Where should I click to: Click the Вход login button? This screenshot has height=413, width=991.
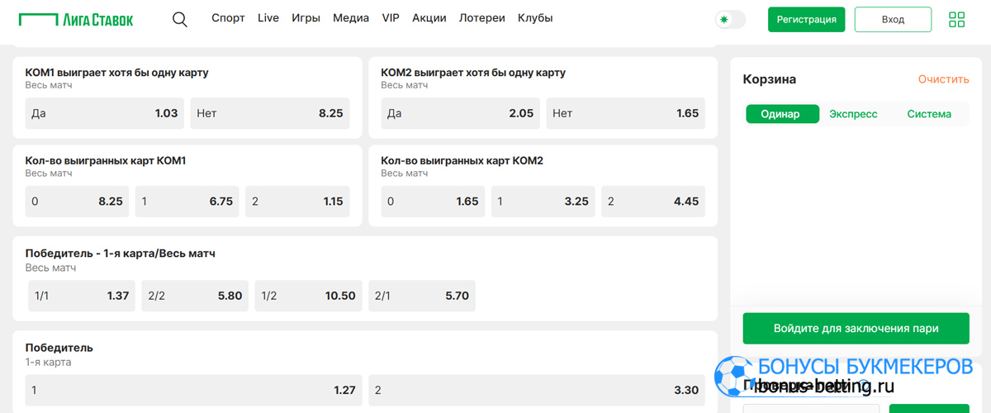tap(893, 19)
